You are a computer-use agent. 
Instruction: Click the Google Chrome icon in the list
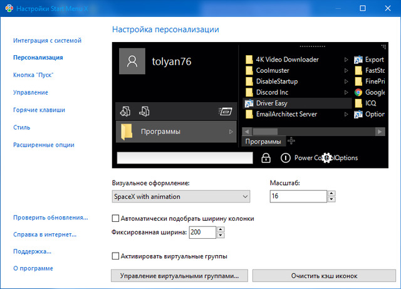pos(358,92)
